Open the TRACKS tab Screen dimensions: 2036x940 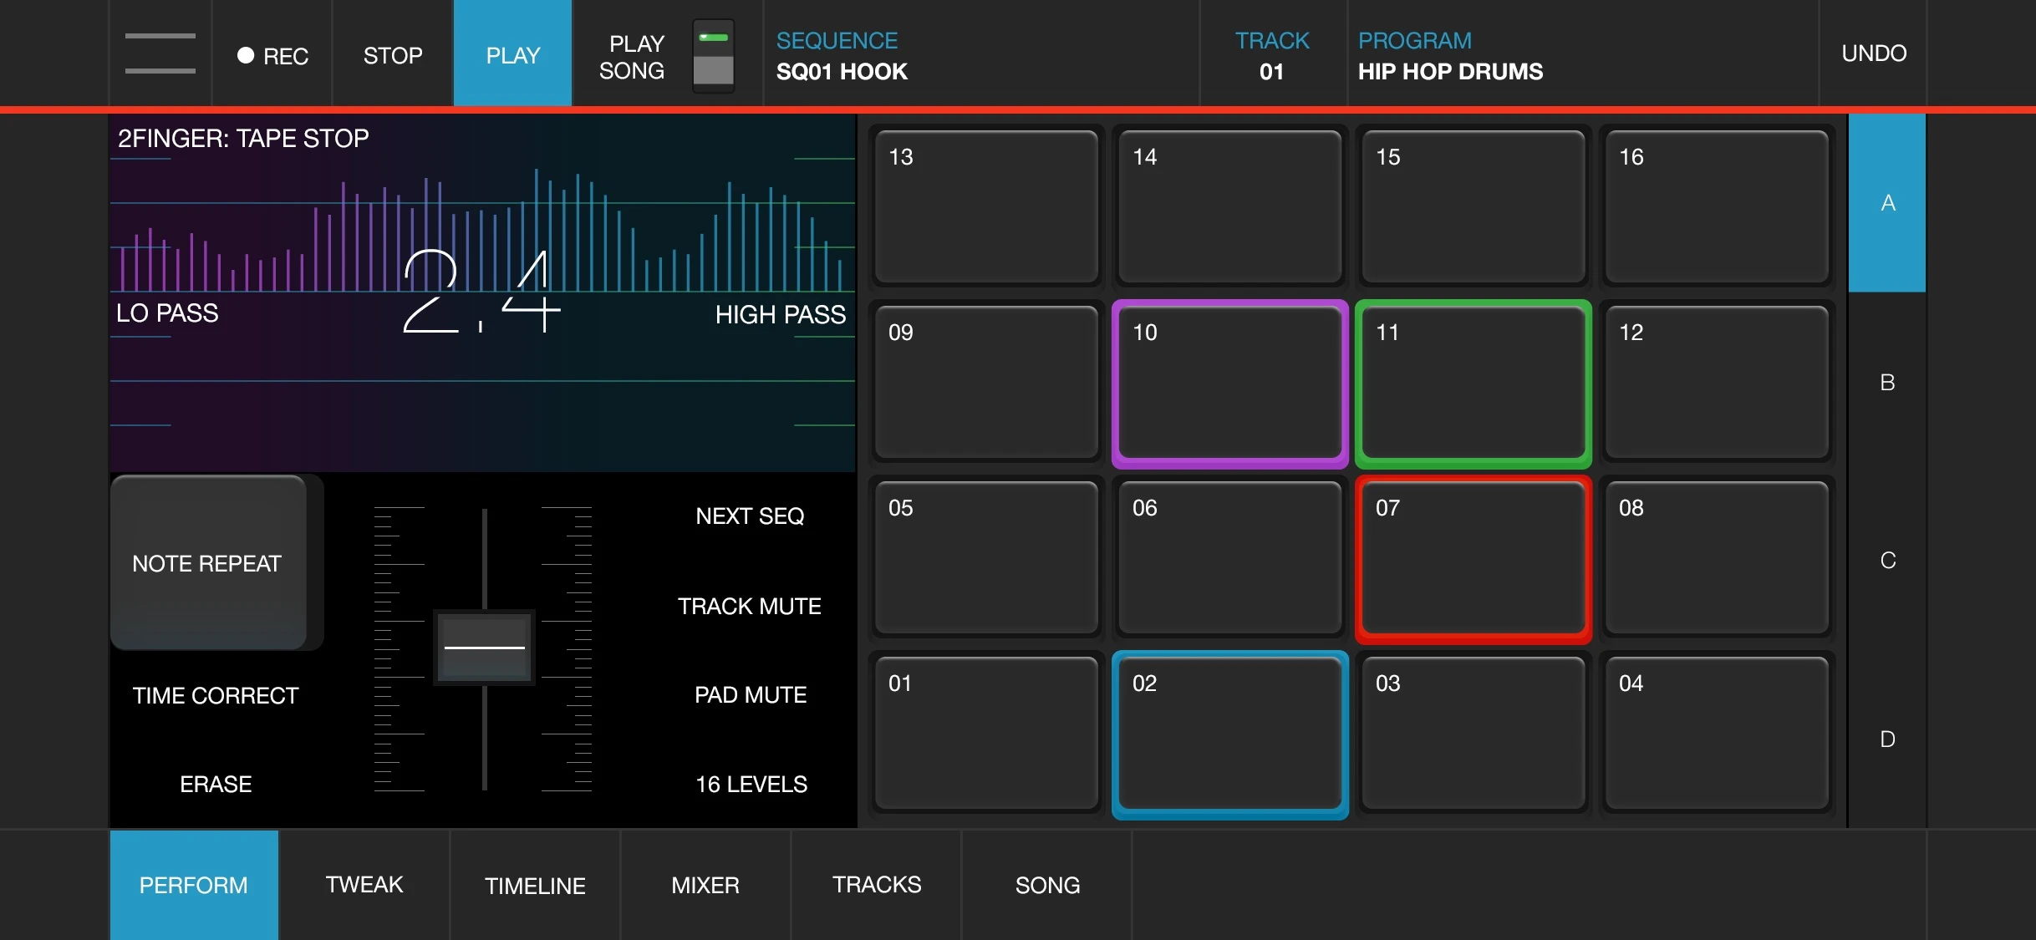tap(876, 885)
